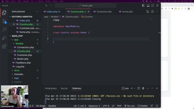
Task: Kill terminal with trash icon
Action: point(143,88)
